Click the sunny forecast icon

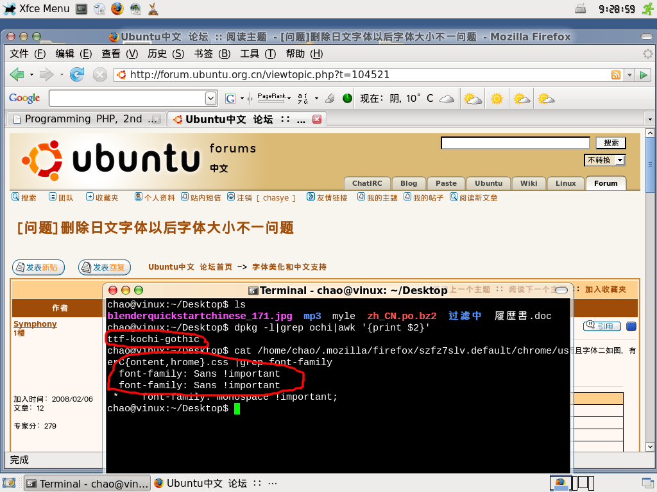point(497,99)
